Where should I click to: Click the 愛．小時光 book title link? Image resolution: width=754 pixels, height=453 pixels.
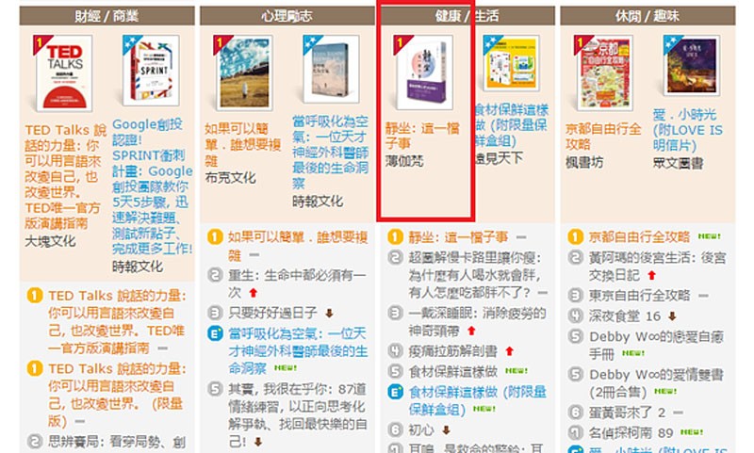pyautogui.click(x=688, y=130)
